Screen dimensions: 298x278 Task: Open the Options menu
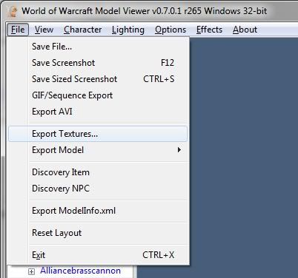(x=170, y=30)
